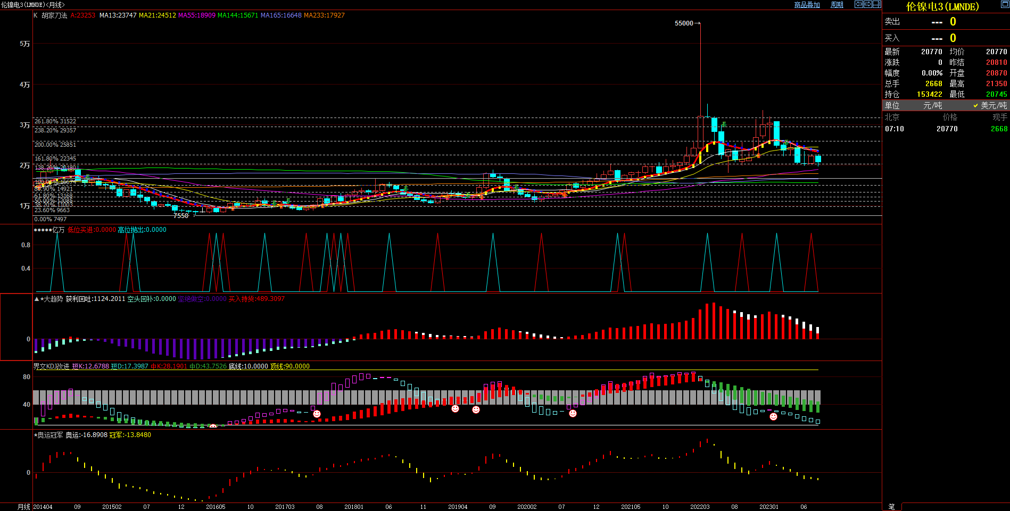This screenshot has width=1010, height=511.
Task: Click the 胡家刀法 main indicator name
Action: click(54, 15)
